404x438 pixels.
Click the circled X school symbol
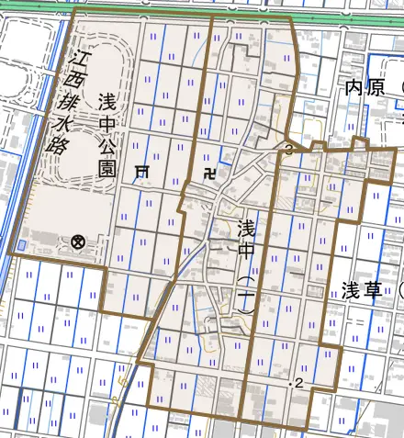78,242
